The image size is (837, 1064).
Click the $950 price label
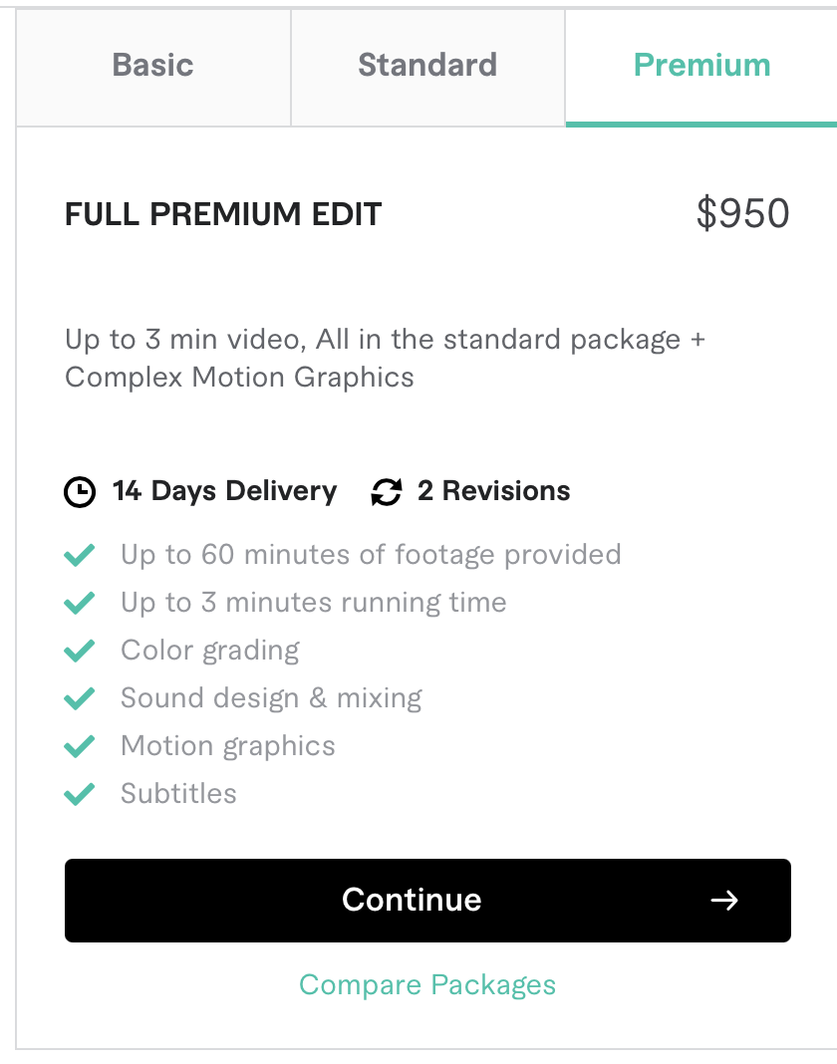[742, 214]
